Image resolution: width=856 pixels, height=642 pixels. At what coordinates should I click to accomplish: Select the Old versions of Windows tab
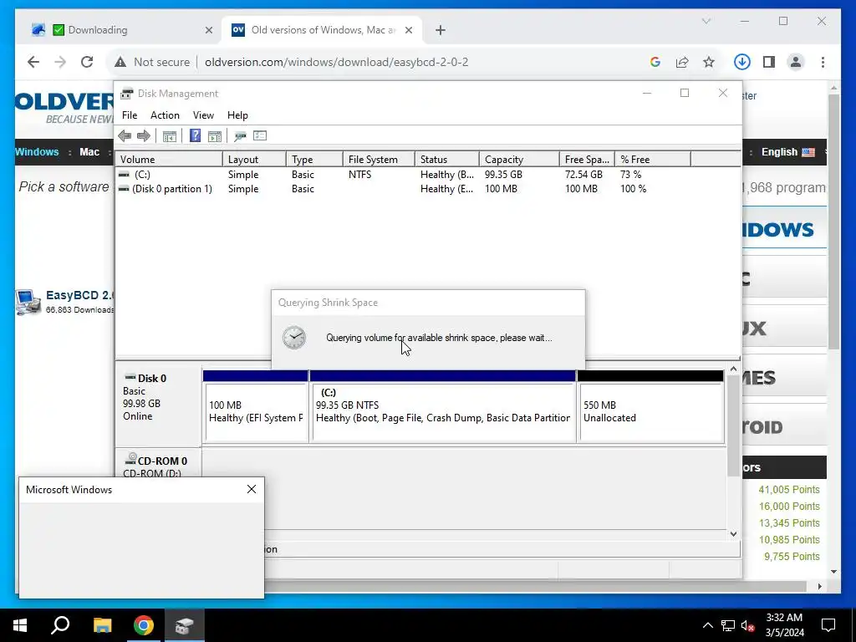322,30
